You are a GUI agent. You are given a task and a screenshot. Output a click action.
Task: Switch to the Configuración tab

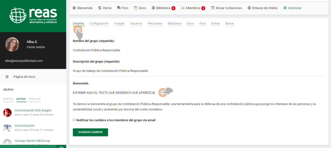click(99, 24)
